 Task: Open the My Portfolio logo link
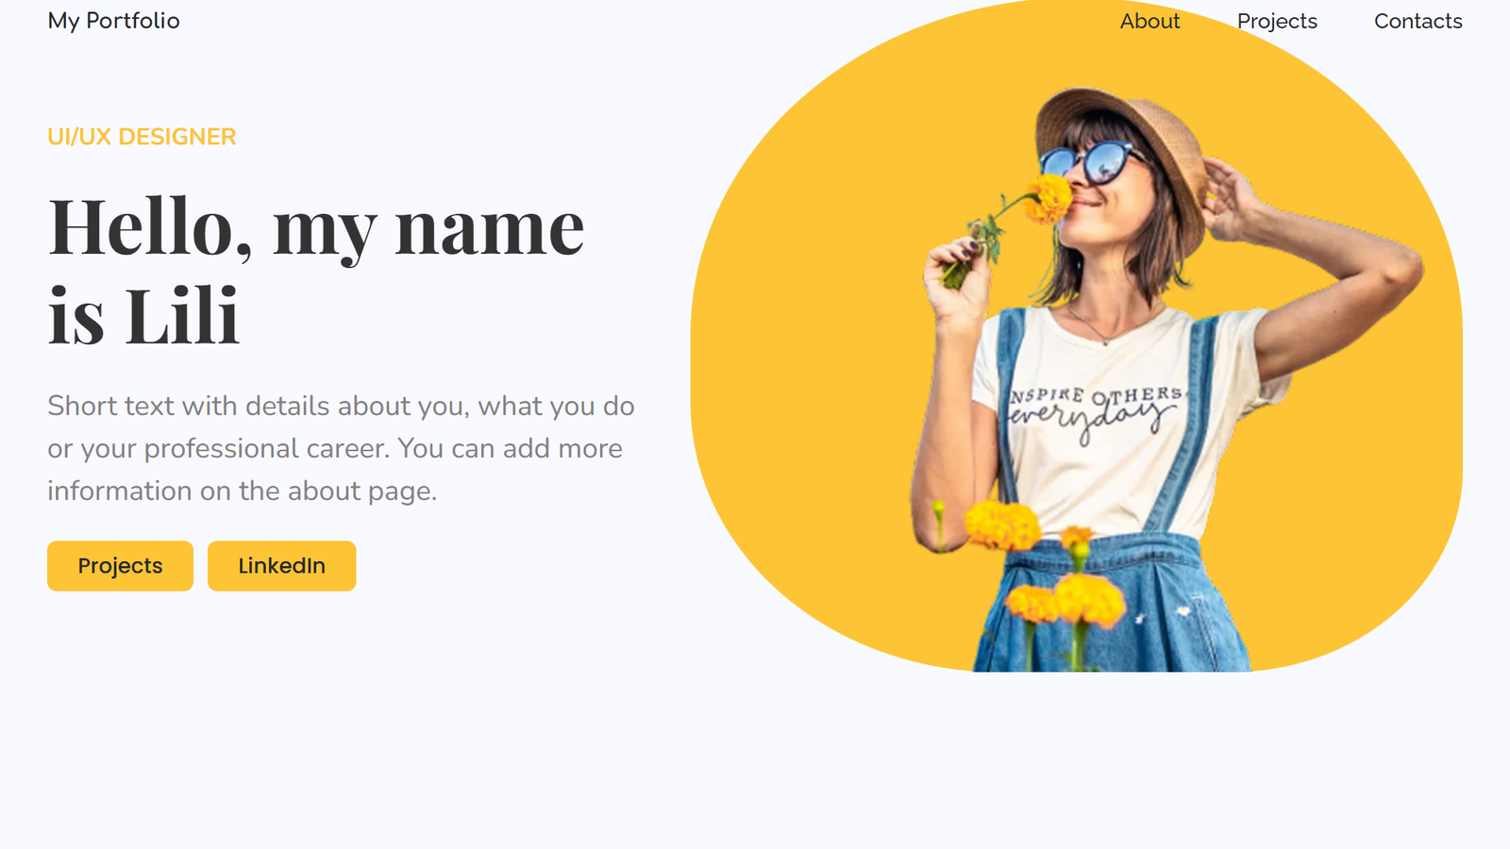tap(113, 21)
